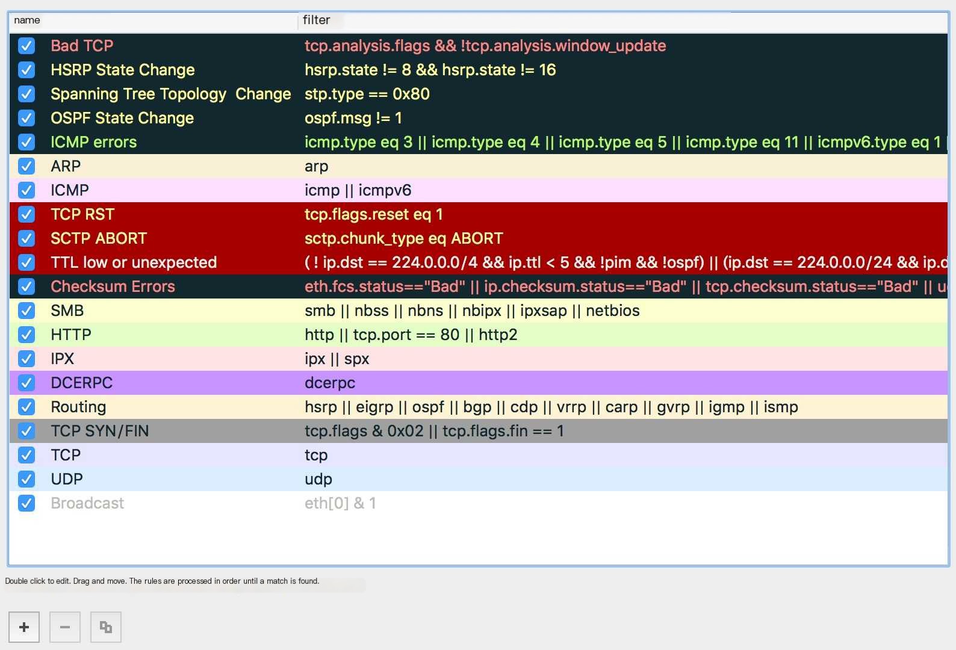Toggle the Routing rule checkbox
Viewport: 956px width, 650px height.
click(x=26, y=407)
